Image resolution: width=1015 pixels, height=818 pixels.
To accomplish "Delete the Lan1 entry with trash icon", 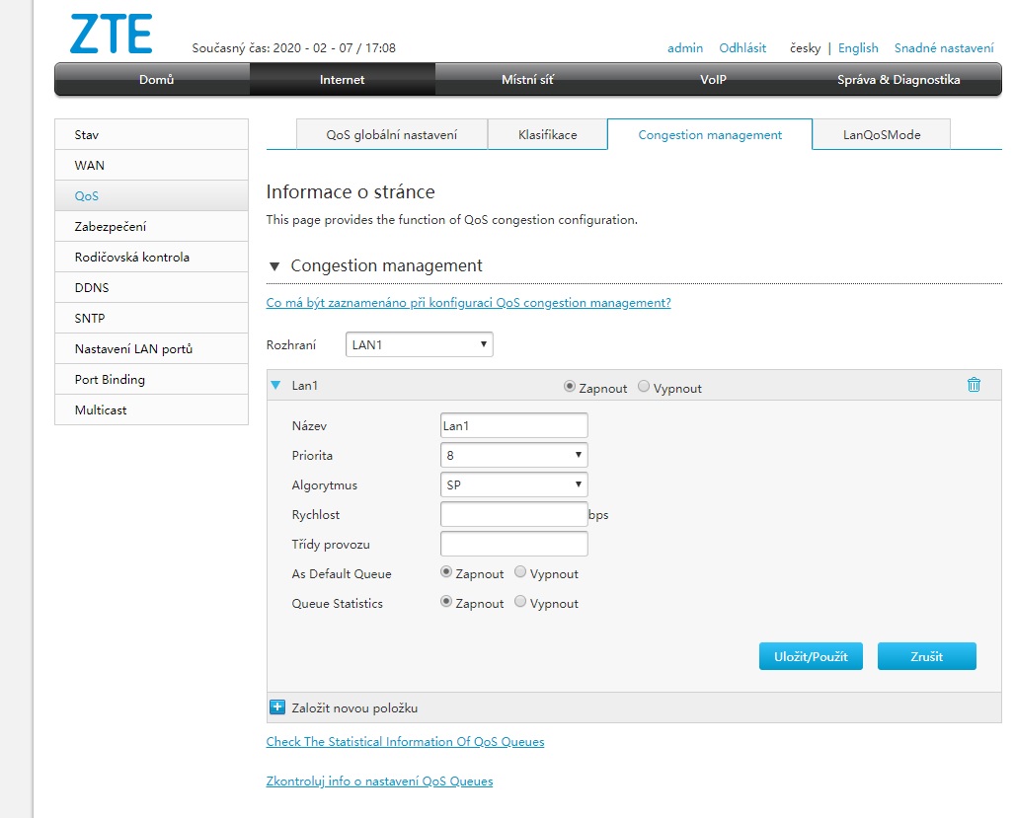I will [x=974, y=385].
